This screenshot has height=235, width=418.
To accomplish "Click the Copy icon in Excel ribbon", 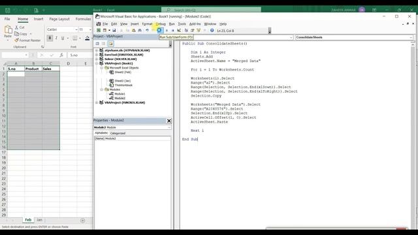I will pos(17,34).
